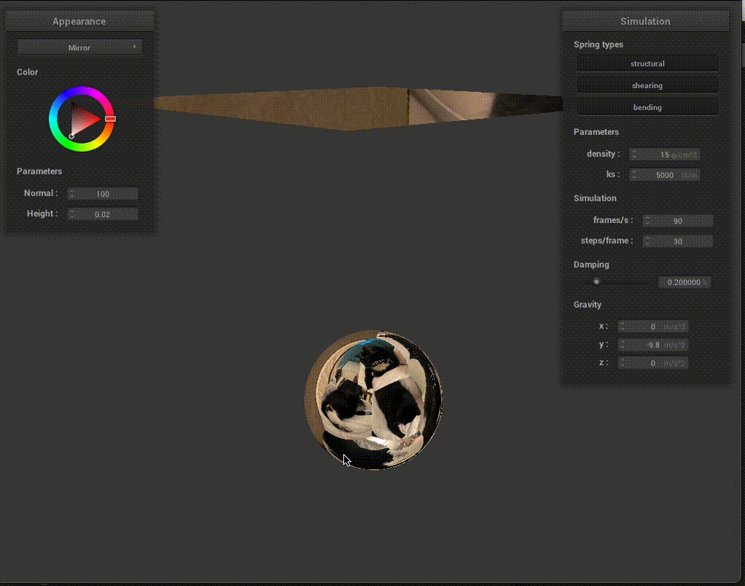Click the density stepper arrows
Screen dimensions: 745x586
coord(634,155)
